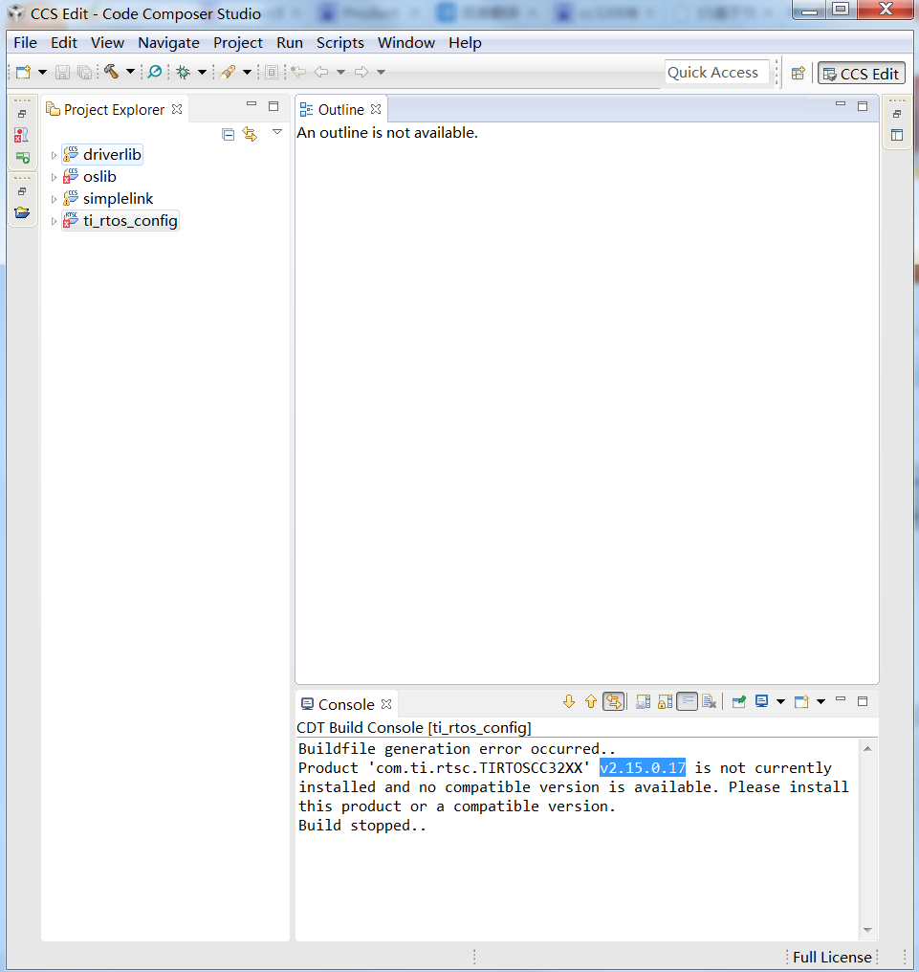The width and height of the screenshot is (919, 972).
Task: Toggle Wrap Lines in Console toolbar
Action: pos(688,701)
